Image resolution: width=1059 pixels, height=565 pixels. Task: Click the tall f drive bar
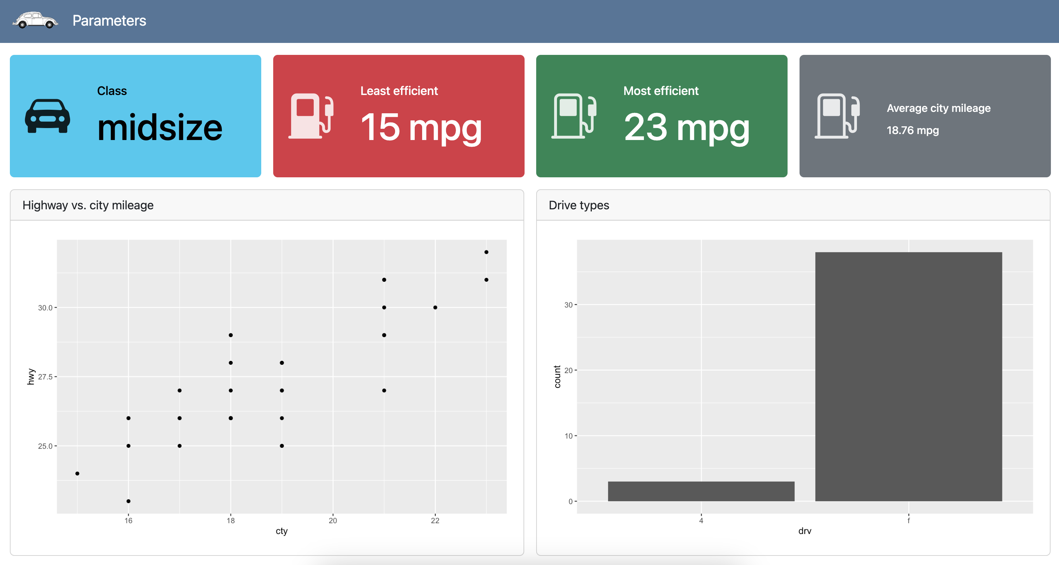click(908, 376)
